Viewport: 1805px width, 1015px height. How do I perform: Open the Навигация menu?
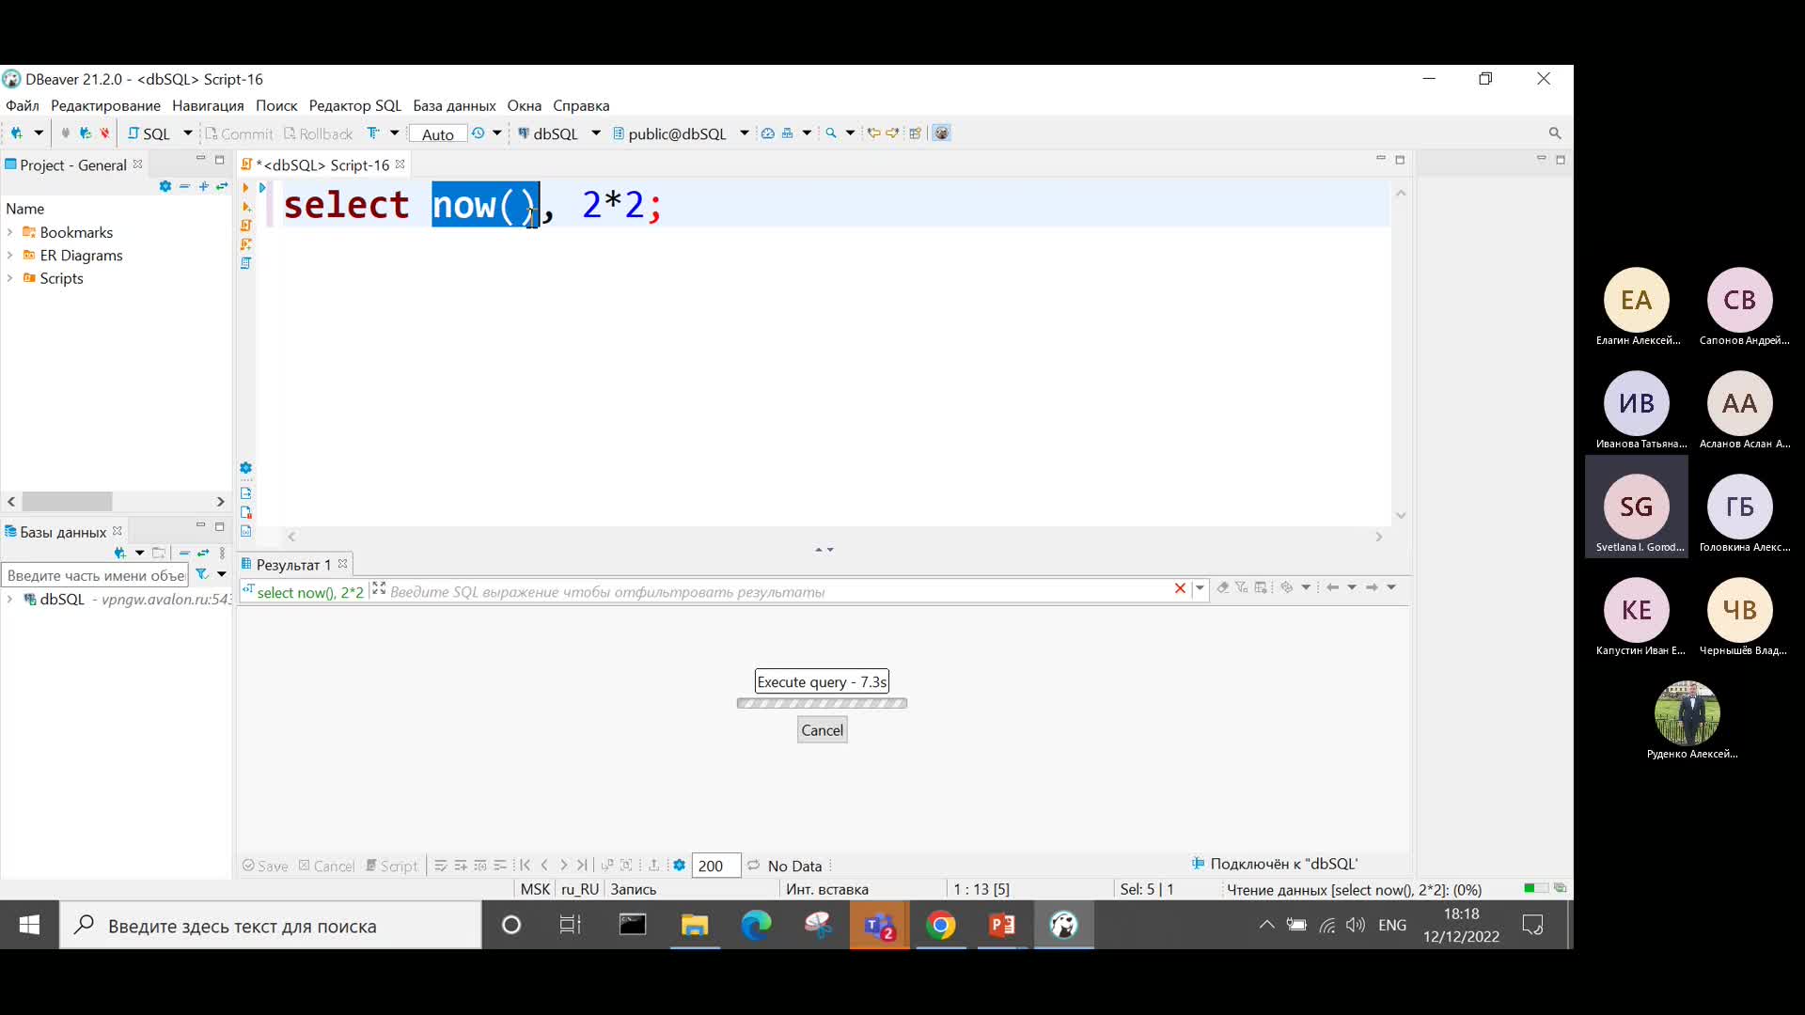[x=208, y=105]
